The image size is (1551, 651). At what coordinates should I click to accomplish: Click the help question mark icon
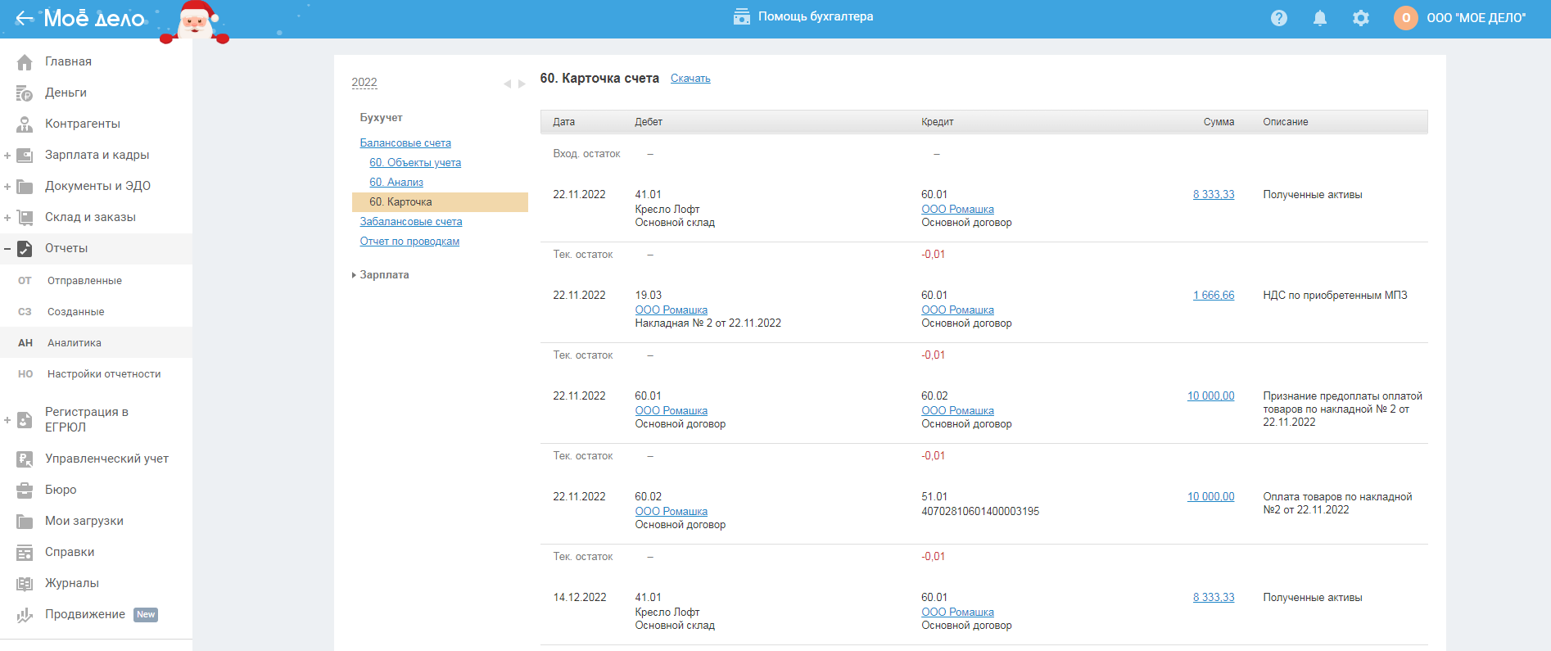1278,18
